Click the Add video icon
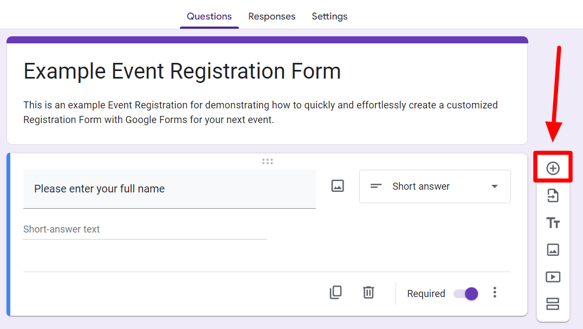The width and height of the screenshot is (583, 329). coord(553,277)
